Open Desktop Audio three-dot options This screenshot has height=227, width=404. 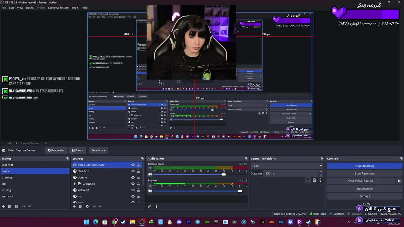(x=150, y=169)
